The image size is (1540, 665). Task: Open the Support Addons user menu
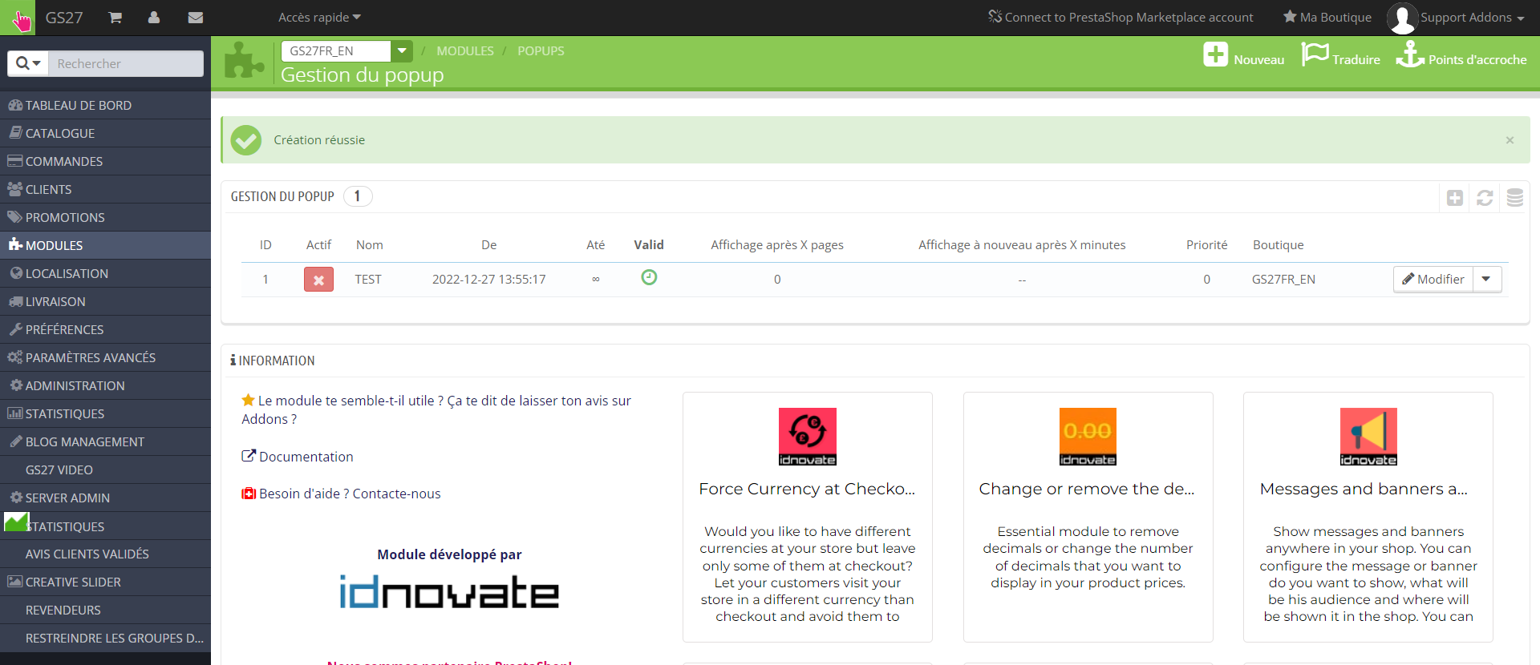pos(1456,18)
